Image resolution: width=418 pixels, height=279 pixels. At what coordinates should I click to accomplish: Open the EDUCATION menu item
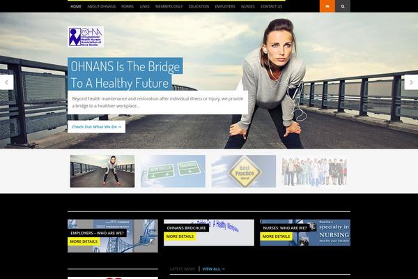pos(199,6)
